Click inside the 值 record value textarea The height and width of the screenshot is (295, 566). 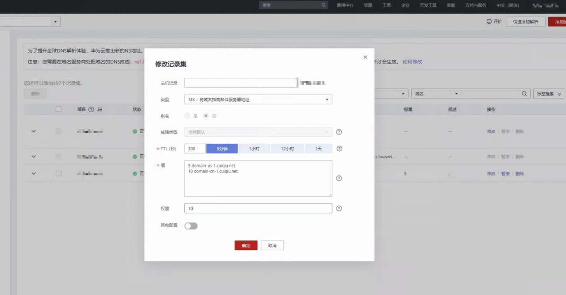(258, 178)
